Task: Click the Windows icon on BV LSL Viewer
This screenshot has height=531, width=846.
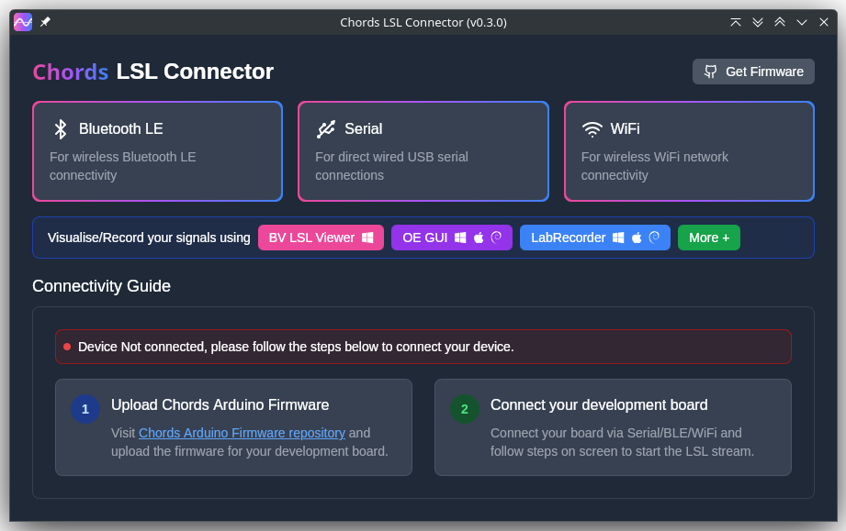Action: coord(367,238)
